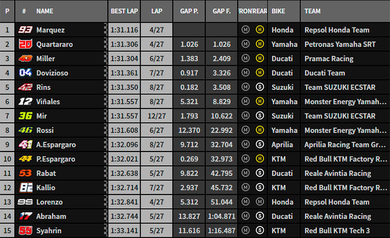
Task: Click Rossi's number 46 badge
Action: (25, 130)
